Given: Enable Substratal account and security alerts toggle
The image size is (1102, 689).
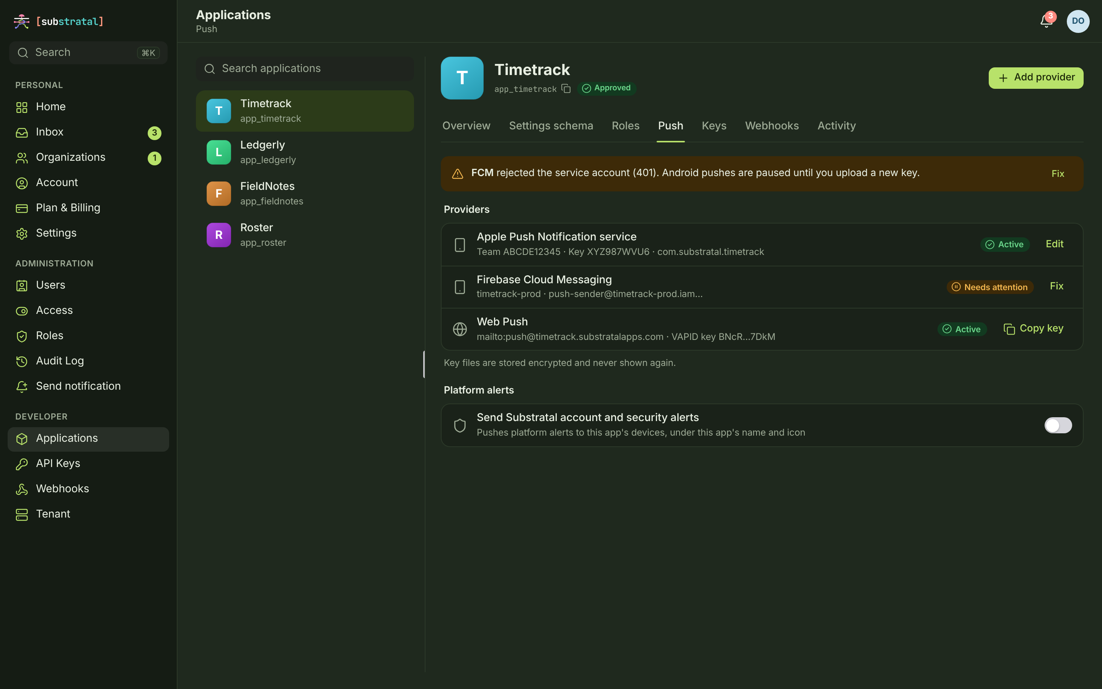Looking at the screenshot, I should click(1058, 425).
